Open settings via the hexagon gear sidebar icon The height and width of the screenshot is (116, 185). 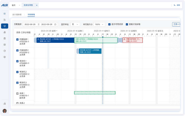5,57
